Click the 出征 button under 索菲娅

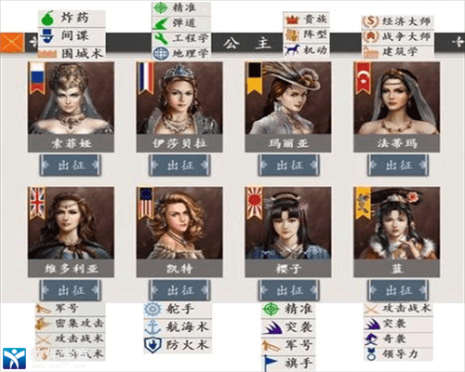click(71, 166)
